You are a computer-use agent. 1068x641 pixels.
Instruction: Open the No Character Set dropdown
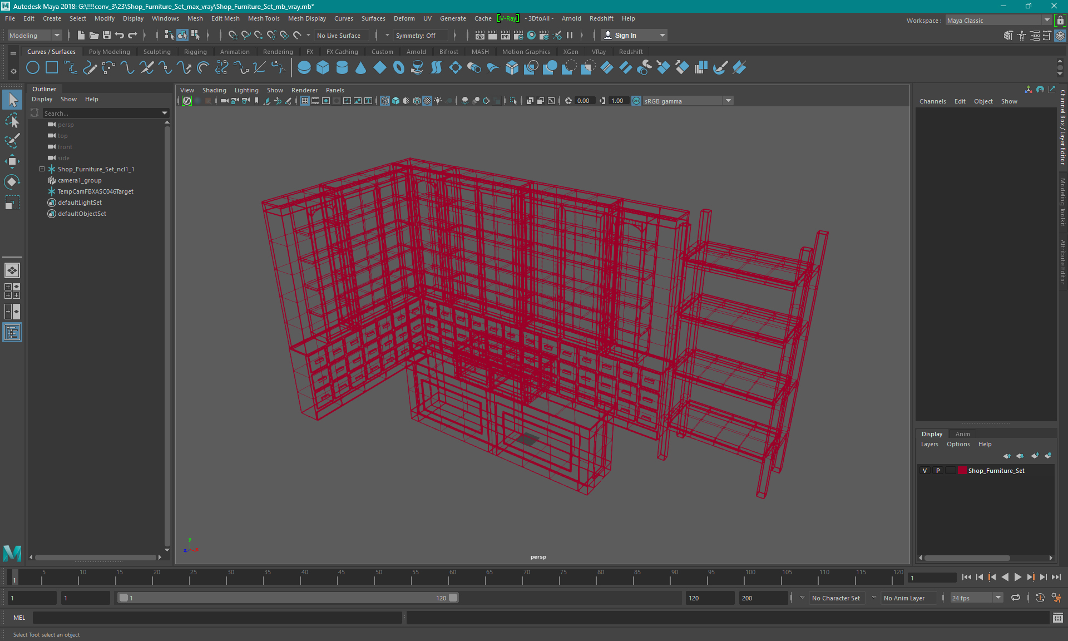[835, 598]
